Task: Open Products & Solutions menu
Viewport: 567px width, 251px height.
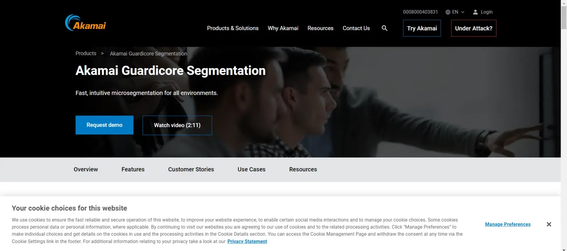Action: point(232,28)
